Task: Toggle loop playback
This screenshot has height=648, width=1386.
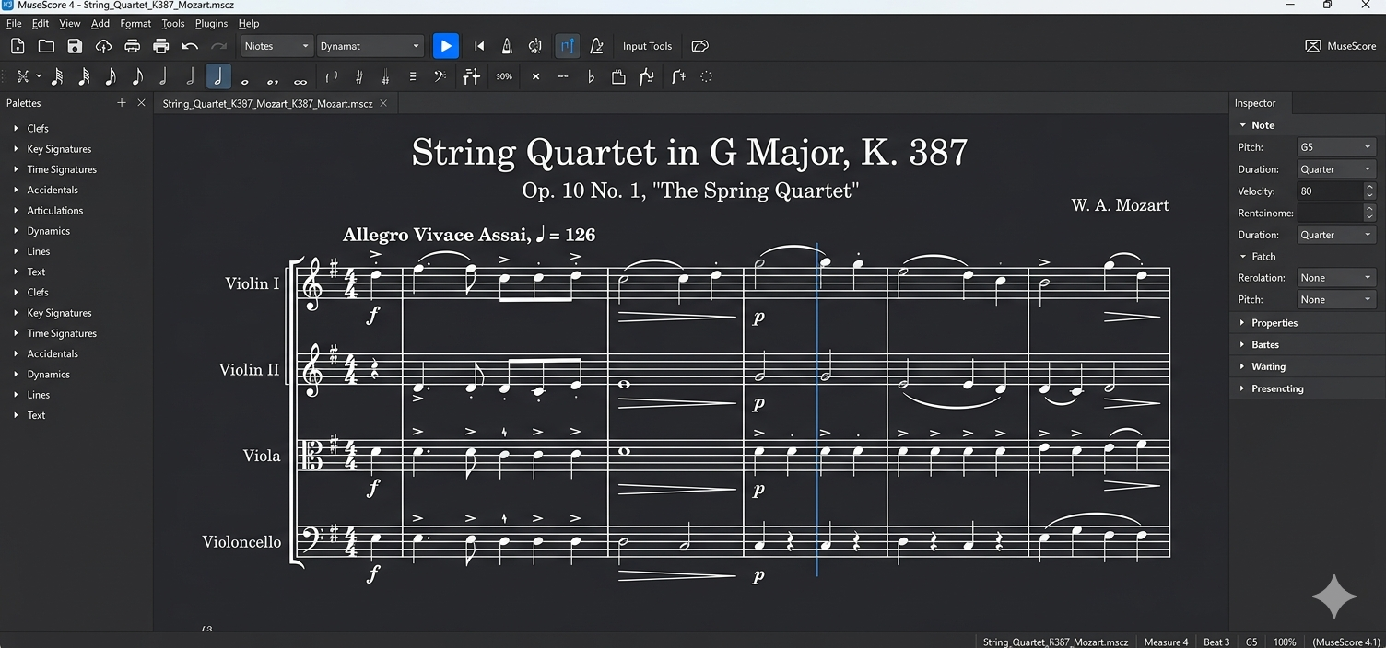Action: pos(535,46)
